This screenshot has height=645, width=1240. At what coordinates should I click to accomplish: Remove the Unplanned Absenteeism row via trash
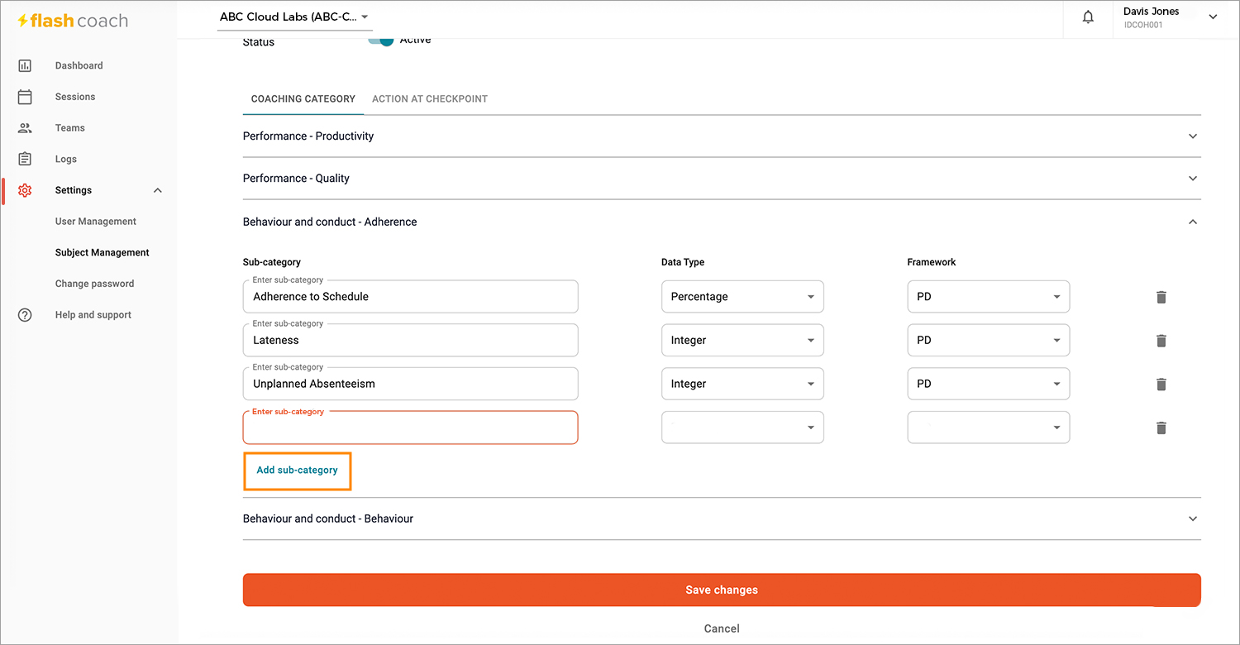coord(1161,385)
